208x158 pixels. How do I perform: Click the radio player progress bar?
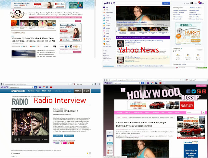coord(31,140)
